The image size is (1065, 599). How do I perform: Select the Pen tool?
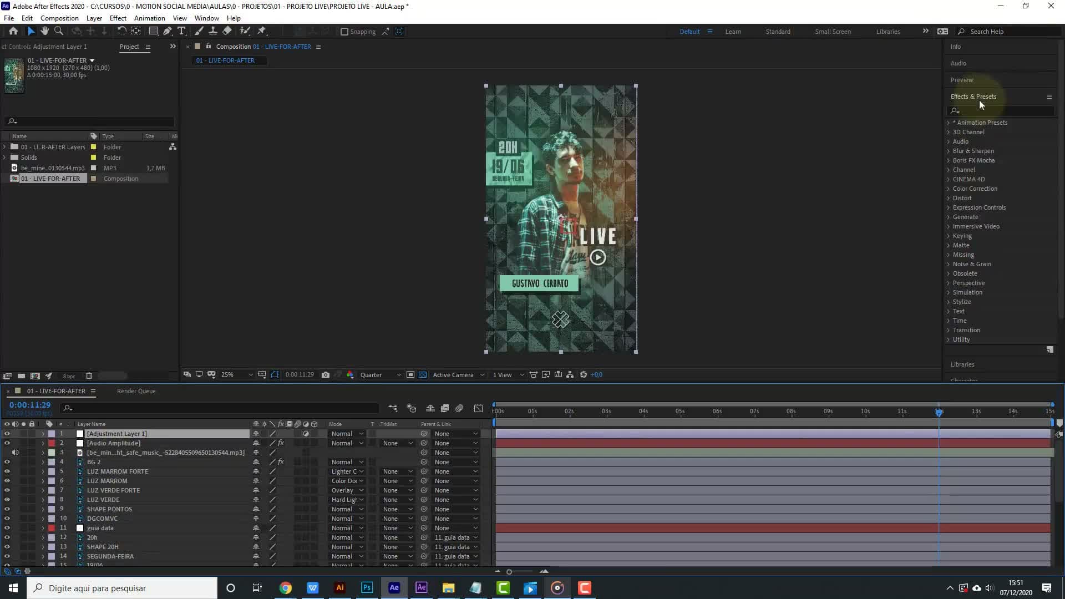click(168, 31)
